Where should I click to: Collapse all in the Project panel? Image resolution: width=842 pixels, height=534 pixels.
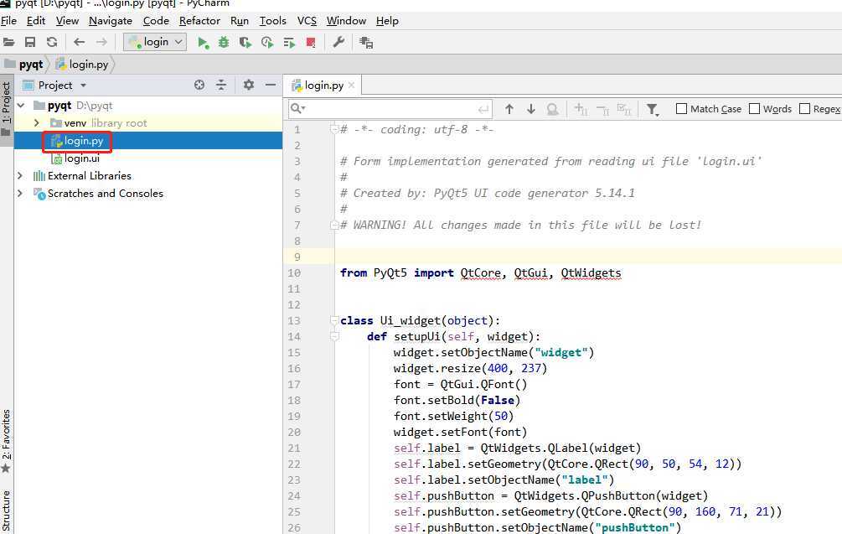pos(221,85)
